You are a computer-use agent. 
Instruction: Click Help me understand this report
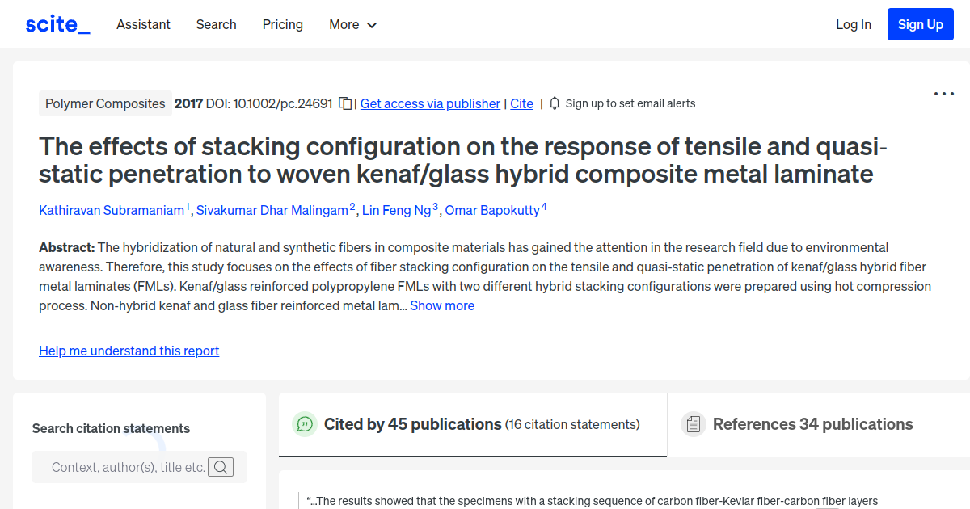pyautogui.click(x=129, y=351)
